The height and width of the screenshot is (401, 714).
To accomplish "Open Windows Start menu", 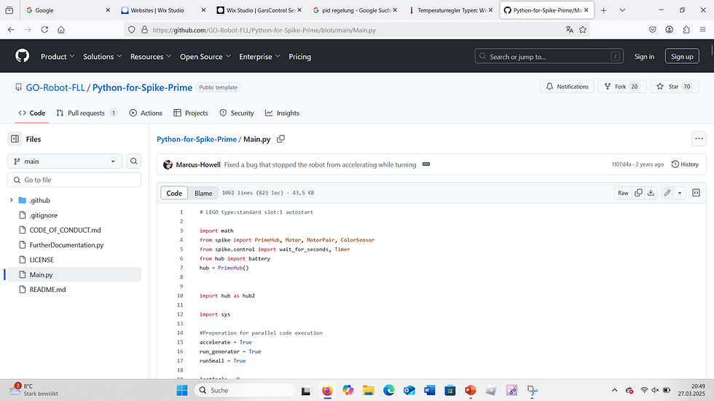I will pyautogui.click(x=182, y=390).
